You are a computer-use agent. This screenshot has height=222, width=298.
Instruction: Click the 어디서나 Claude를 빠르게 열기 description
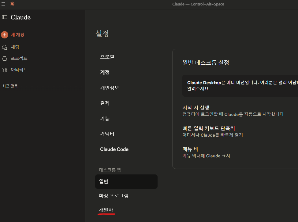click(213, 135)
